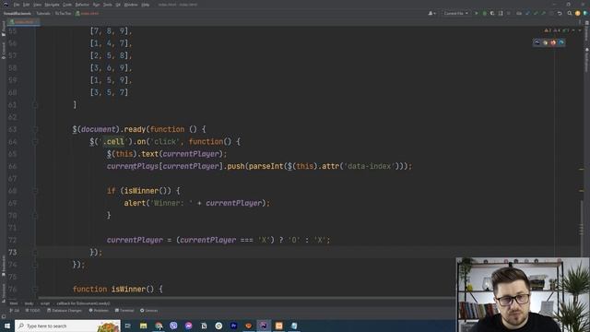Select the open editor file tab
This screenshot has width=590, height=332.
click(x=23, y=22)
